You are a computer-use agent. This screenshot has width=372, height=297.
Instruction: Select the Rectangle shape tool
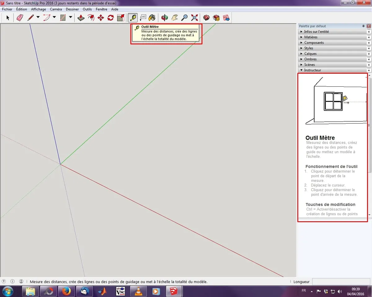63,18
